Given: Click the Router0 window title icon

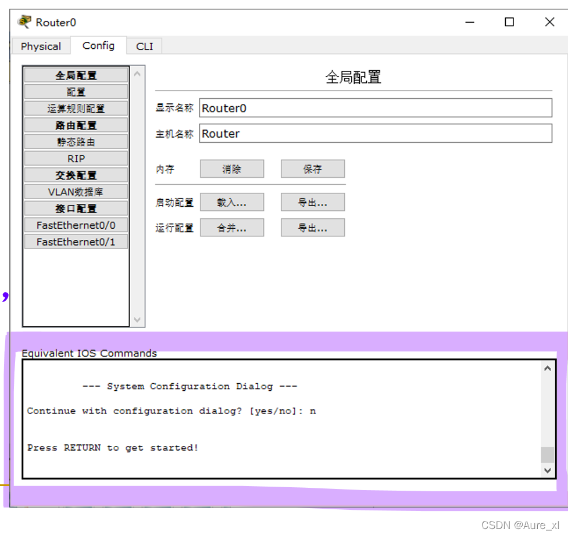Looking at the screenshot, I should (24, 21).
